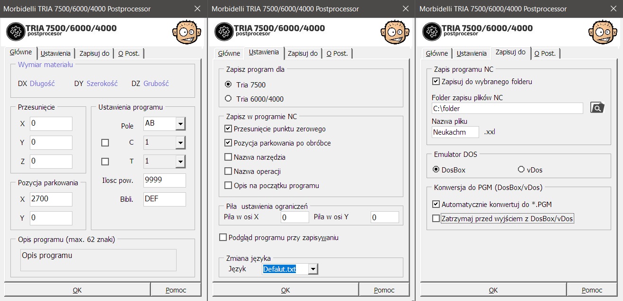Enable Opis na początku programu checkbox
The width and height of the screenshot is (623, 301).
pyautogui.click(x=229, y=185)
